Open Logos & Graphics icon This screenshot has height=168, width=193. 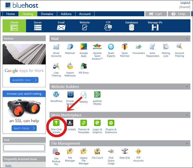point(97,126)
